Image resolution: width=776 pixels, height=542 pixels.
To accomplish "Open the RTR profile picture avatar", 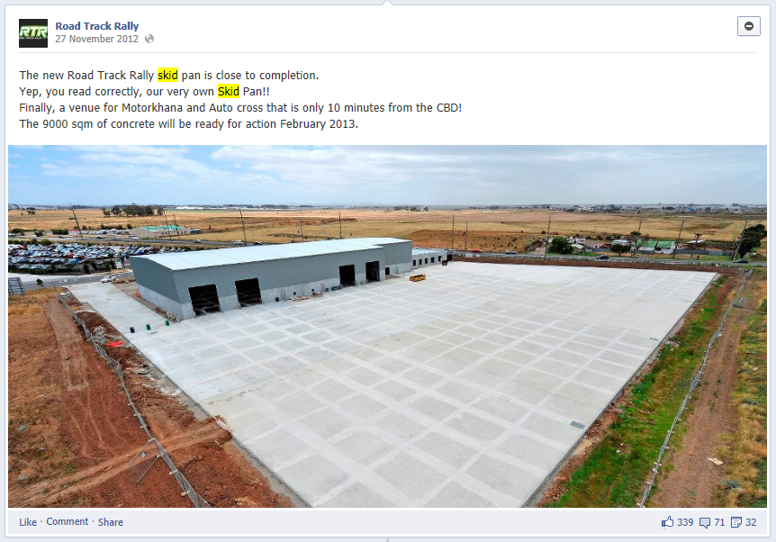I will [33, 33].
